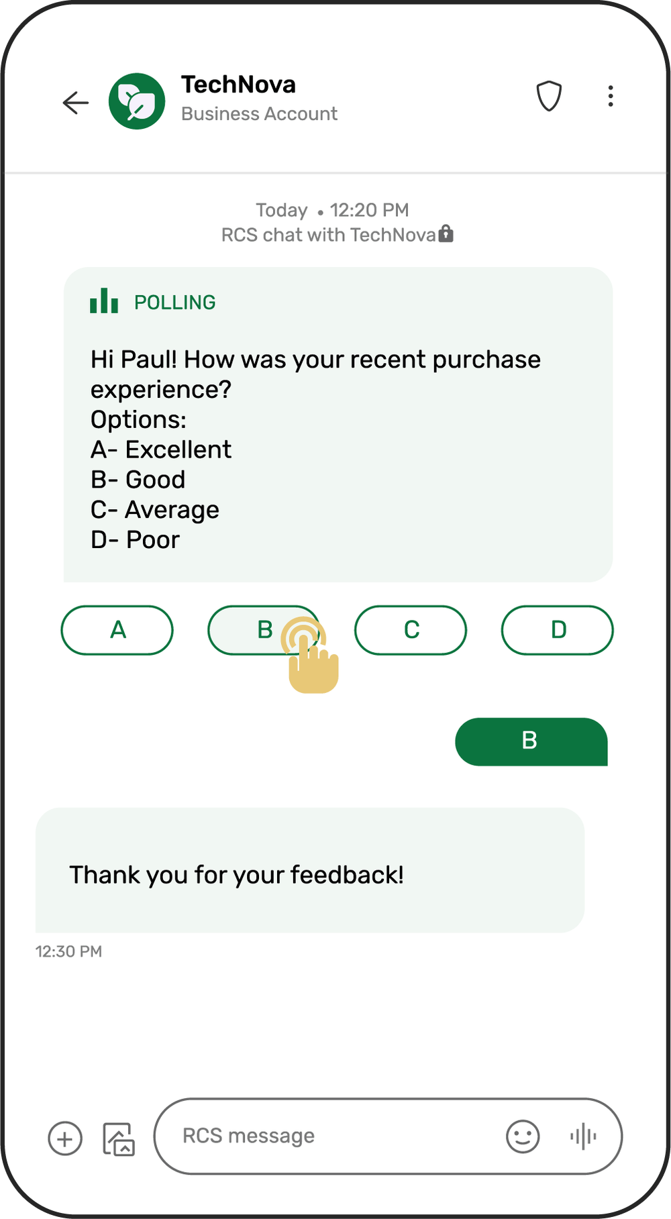
Task: Open the gallery image picker icon
Action: click(x=119, y=1138)
